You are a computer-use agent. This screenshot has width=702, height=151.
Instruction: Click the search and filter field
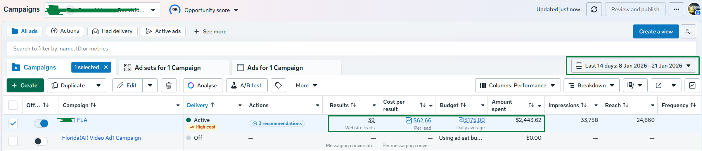[x=351, y=49]
